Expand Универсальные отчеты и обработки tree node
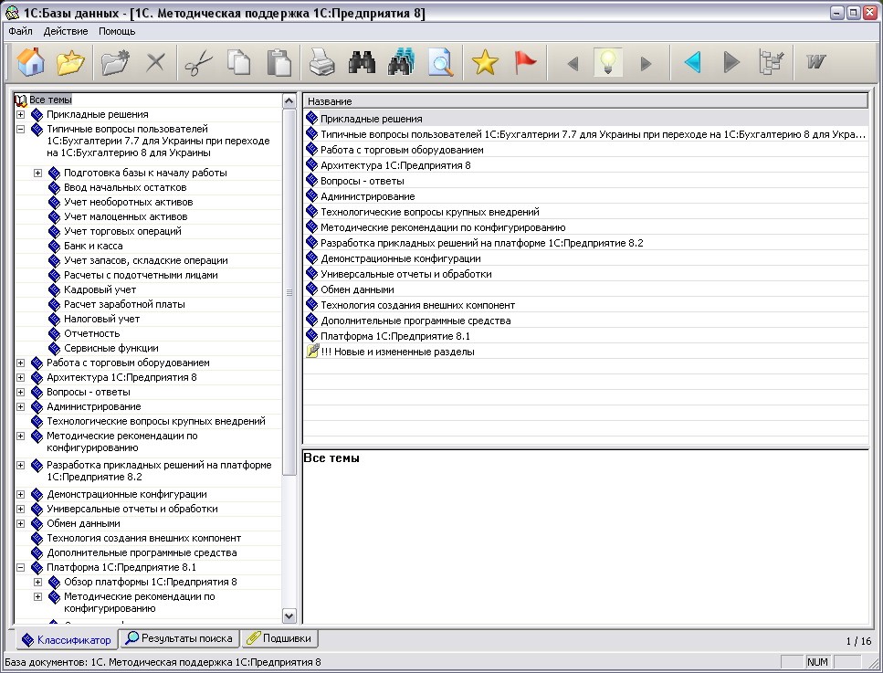 pos(21,510)
